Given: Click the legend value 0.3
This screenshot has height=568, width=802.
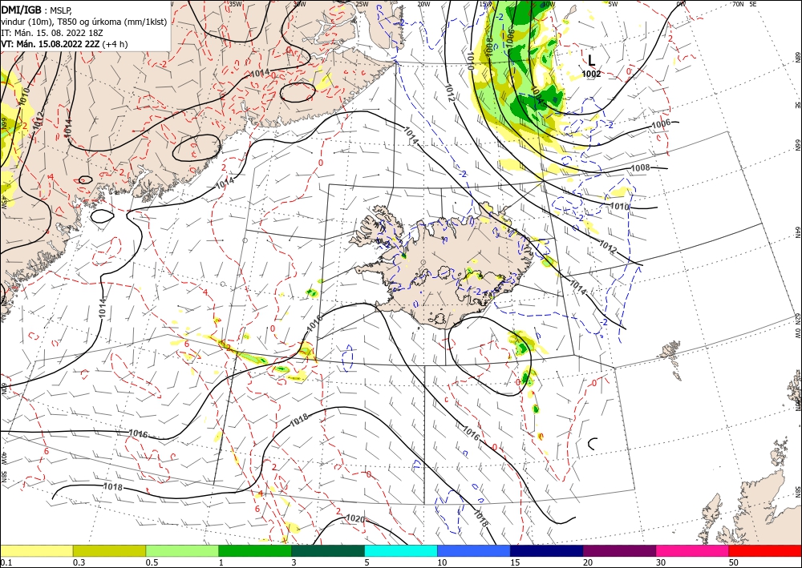Looking at the screenshot, I should (x=79, y=562).
